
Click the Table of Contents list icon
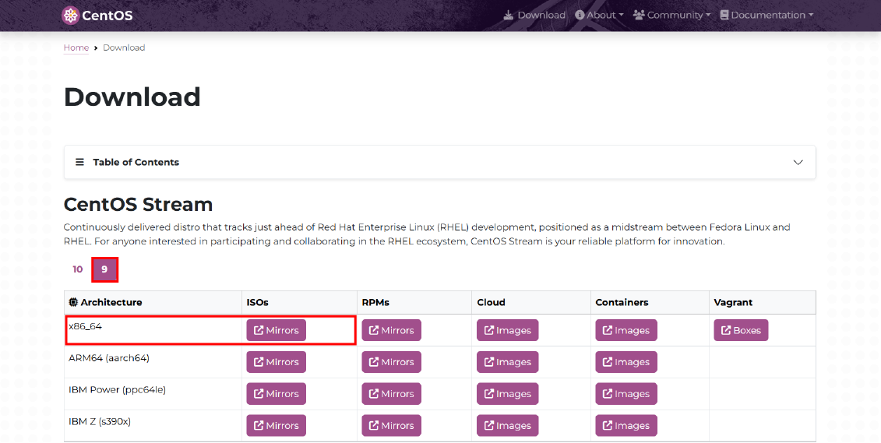(x=79, y=162)
